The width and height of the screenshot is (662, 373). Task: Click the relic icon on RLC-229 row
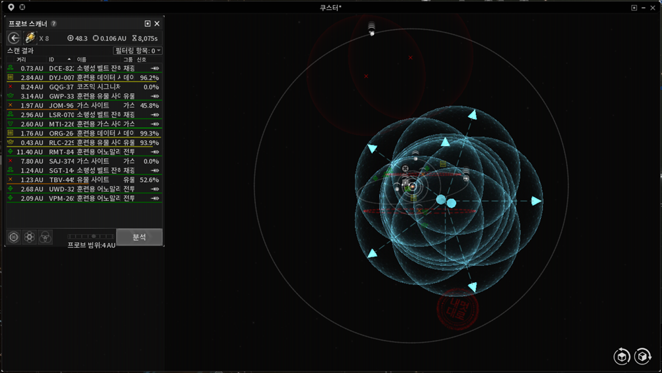[11, 142]
